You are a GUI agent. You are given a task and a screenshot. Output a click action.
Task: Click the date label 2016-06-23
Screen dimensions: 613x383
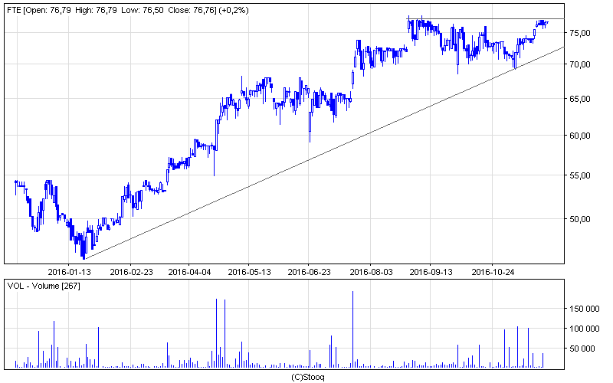coord(309,272)
